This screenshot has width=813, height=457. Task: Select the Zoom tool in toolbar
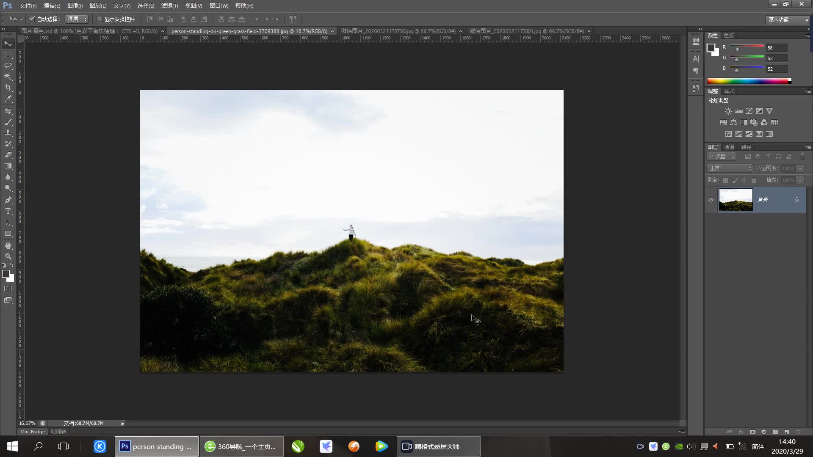coord(8,256)
